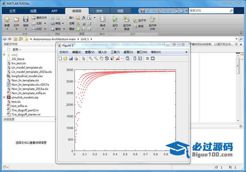The width and height of the screenshot is (246, 172).
Task: Open the Print (打印) dropdown
Action: (45, 29)
